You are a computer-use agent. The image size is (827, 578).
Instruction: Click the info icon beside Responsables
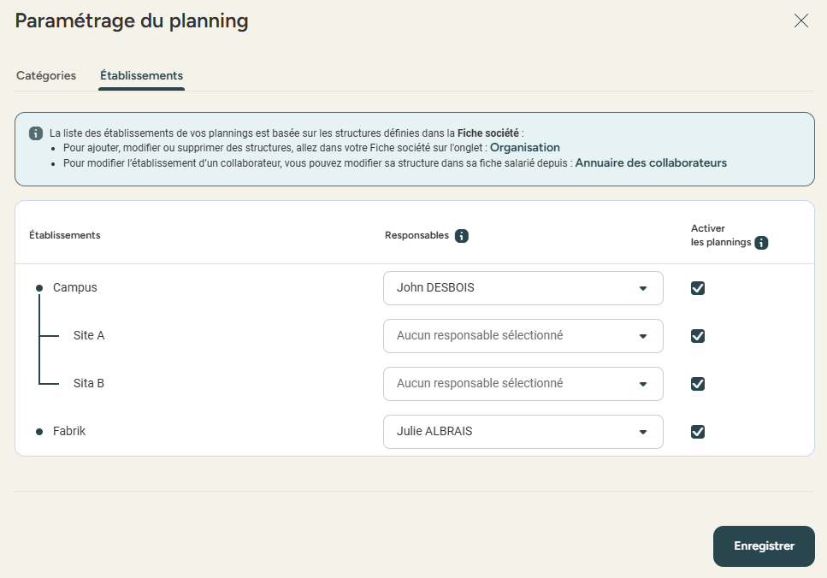[462, 236]
